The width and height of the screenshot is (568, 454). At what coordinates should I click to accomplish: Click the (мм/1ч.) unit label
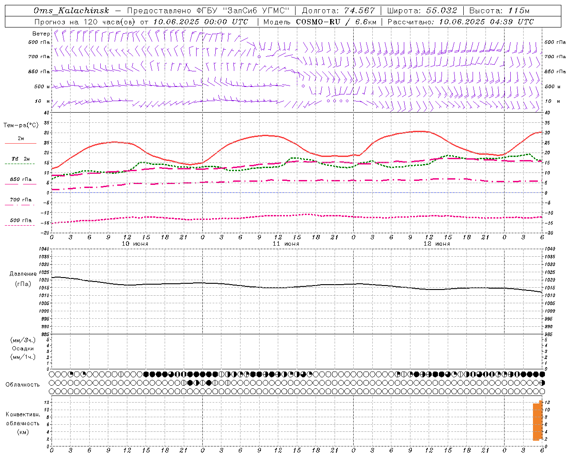point(23,357)
